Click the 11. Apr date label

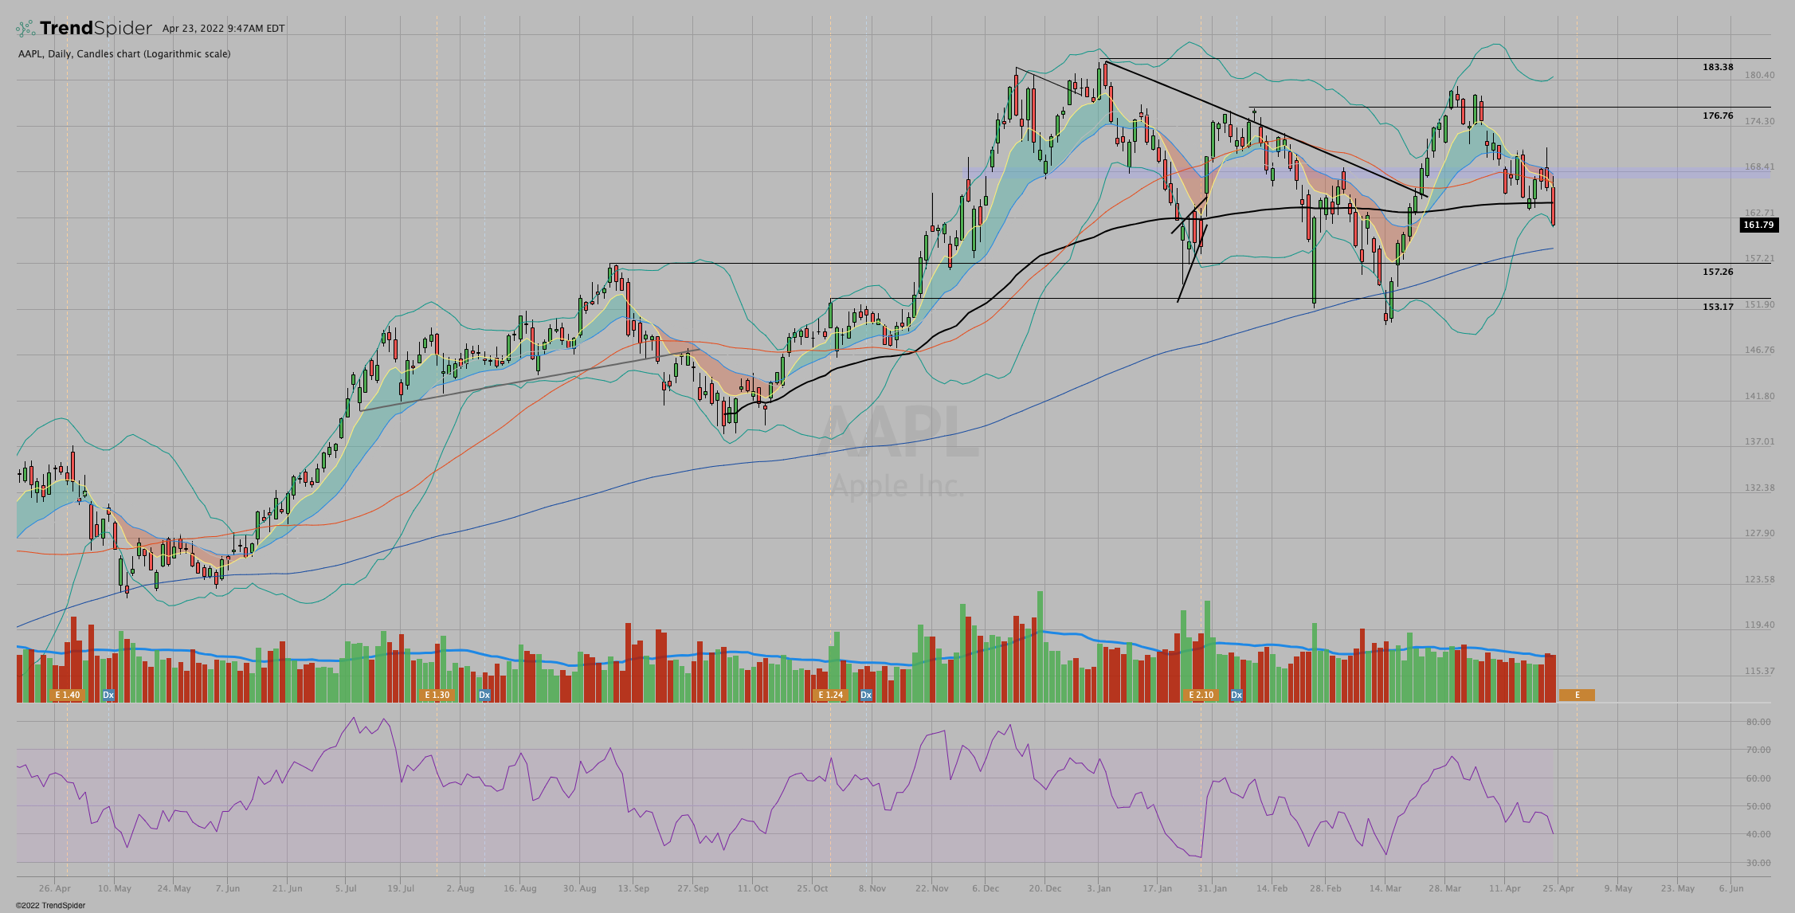tap(1505, 888)
